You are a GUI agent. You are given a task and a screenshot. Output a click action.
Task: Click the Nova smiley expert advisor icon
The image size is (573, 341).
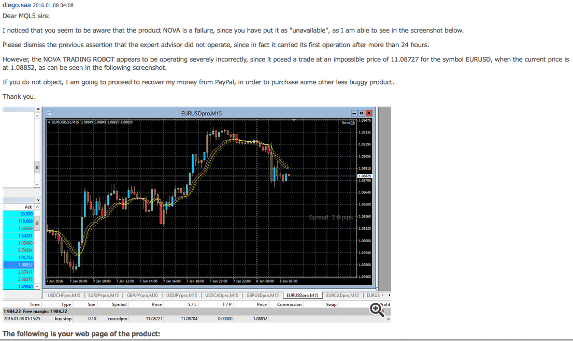[x=353, y=123]
